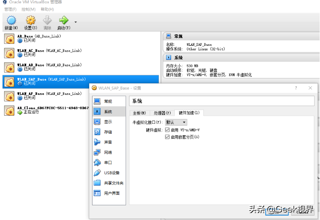Open 系统 category in settings sidebar

[109, 112]
